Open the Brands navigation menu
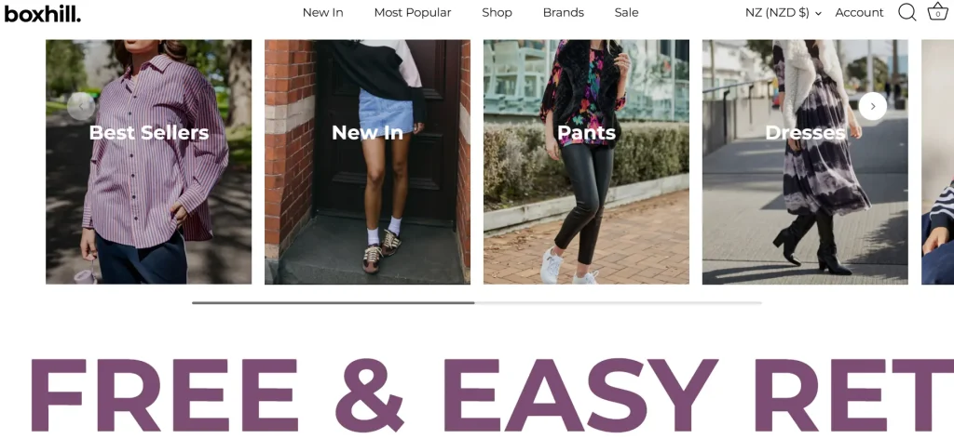 pos(564,13)
